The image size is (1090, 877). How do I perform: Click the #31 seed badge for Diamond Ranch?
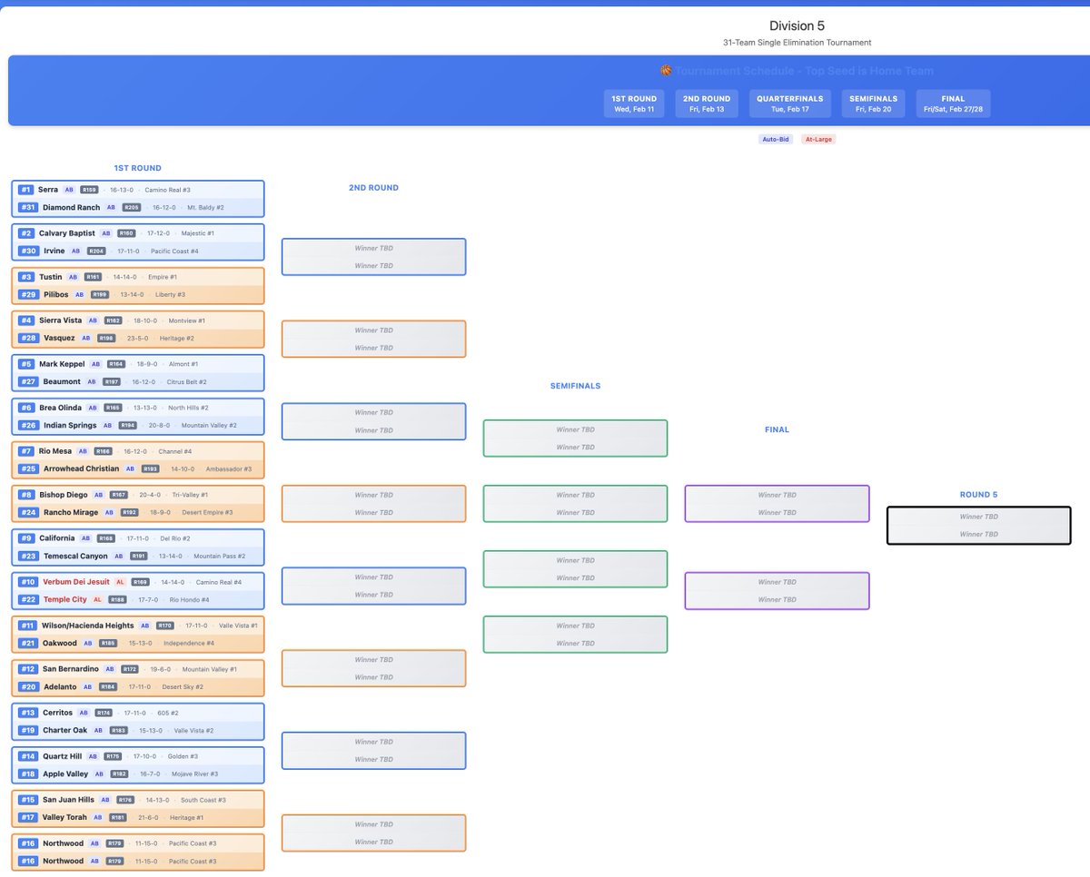(28, 207)
